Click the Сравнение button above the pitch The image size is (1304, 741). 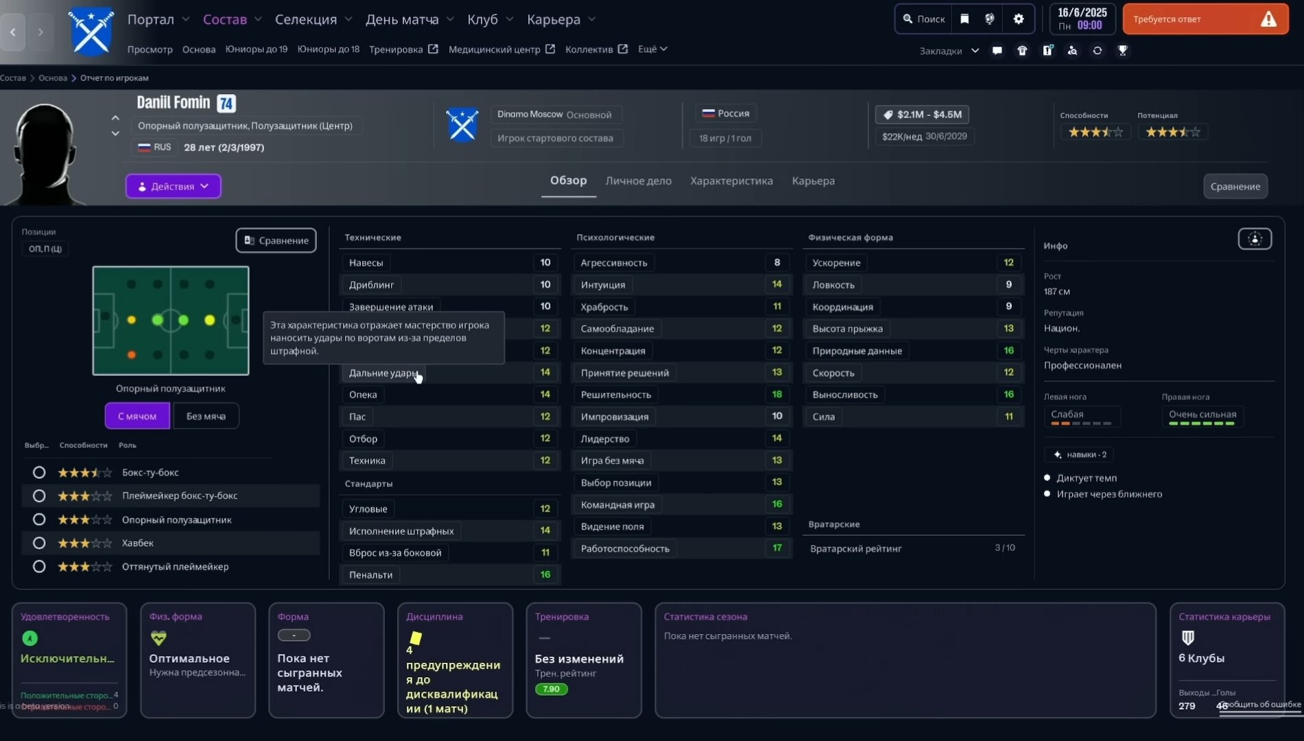pyautogui.click(x=276, y=241)
